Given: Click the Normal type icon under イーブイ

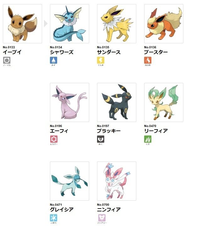Looking at the screenshot, I should 7,60.
